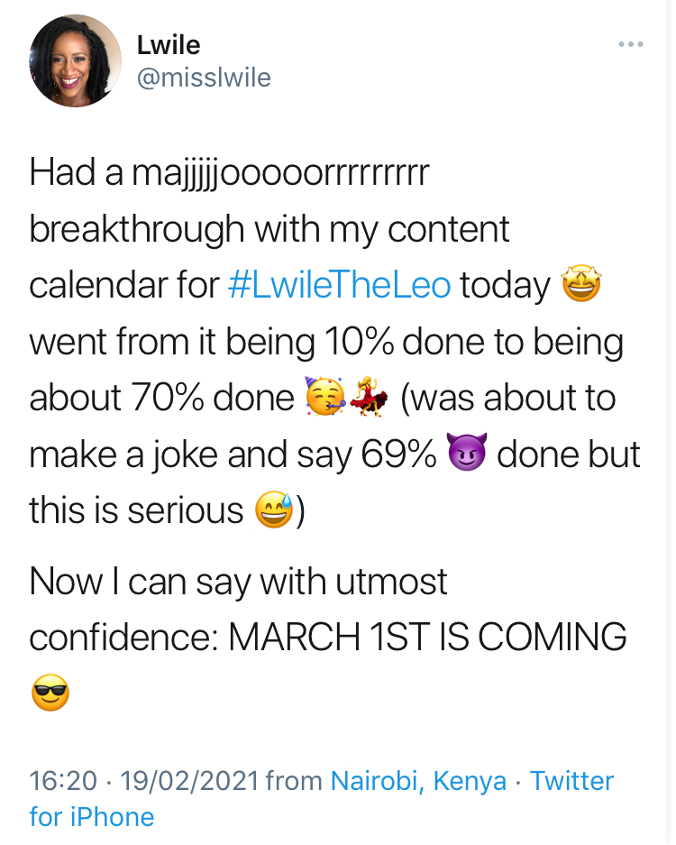Click the word "breakthrough" in the tweet

coord(136,229)
